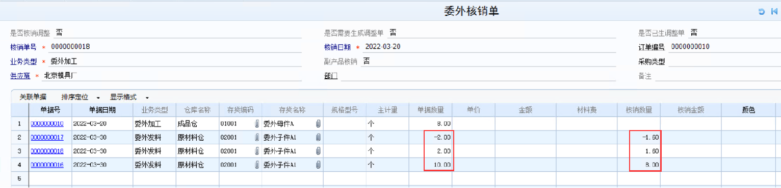Open document link 0000000010

coord(47,123)
